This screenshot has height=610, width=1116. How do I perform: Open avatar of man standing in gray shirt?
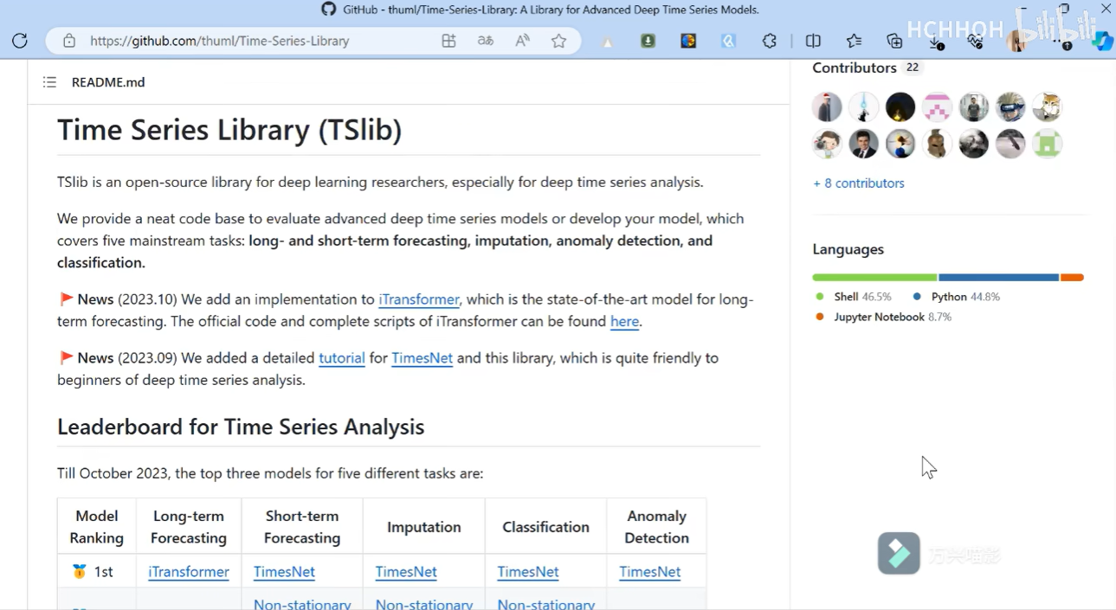coord(974,107)
